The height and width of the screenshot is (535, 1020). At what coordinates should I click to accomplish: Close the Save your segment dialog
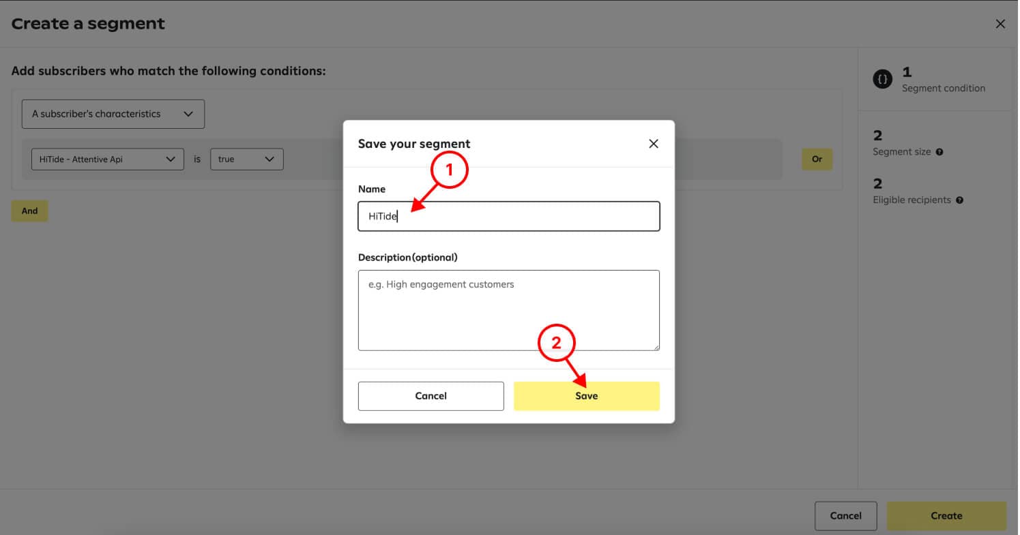pos(653,144)
